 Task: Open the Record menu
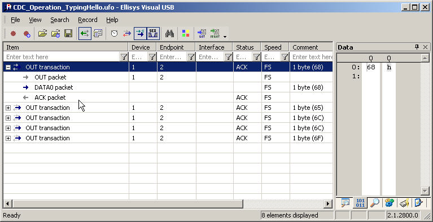[x=88, y=20]
